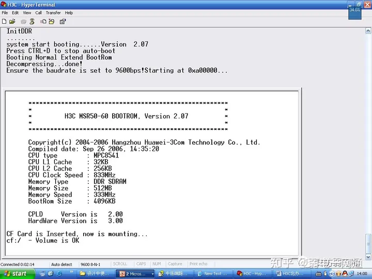The height and width of the screenshot is (279, 372).
Task: Click the Memory Type value 'DDR SDRAM'
Action: (x=110, y=182)
